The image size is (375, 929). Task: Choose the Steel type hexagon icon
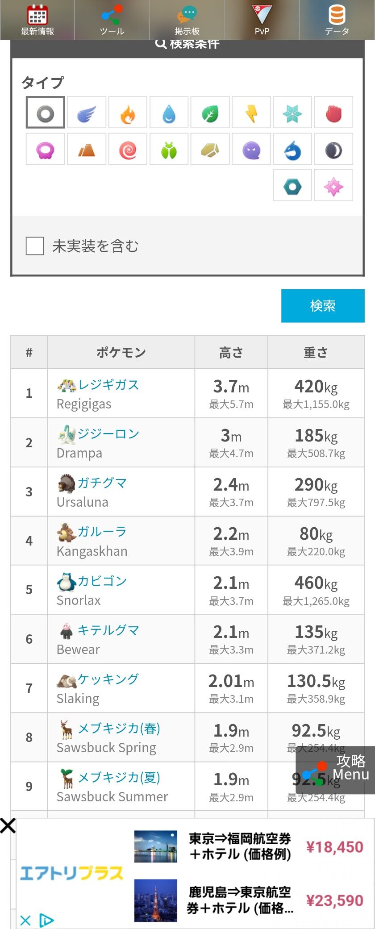(x=292, y=186)
